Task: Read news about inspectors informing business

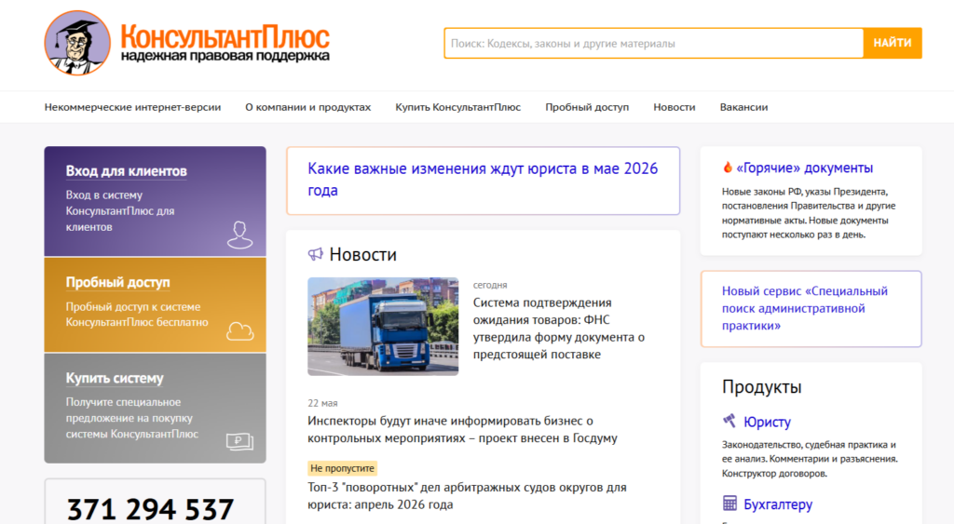Action: pyautogui.click(x=462, y=429)
